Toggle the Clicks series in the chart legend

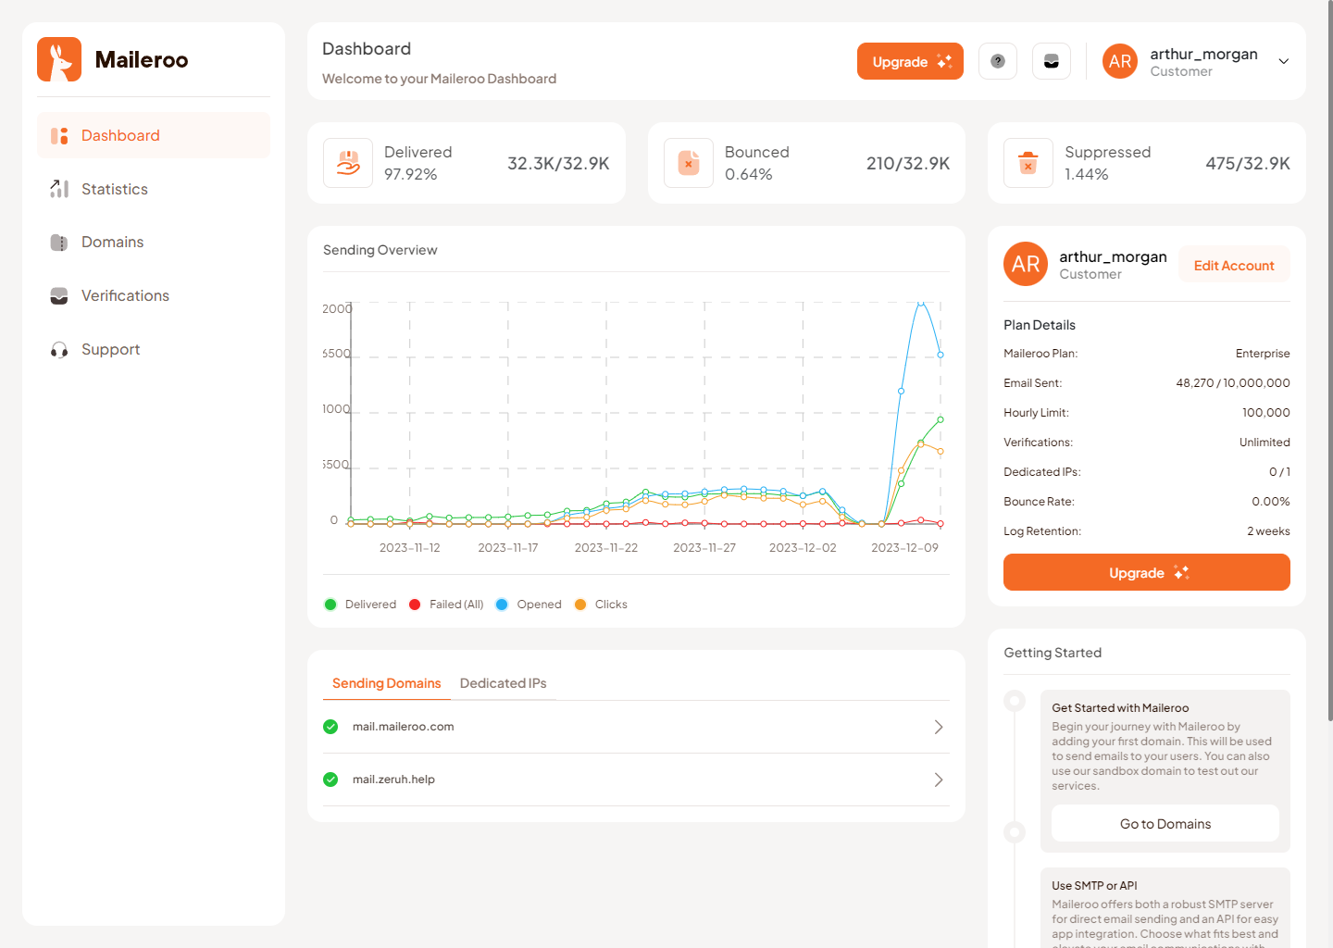point(600,604)
